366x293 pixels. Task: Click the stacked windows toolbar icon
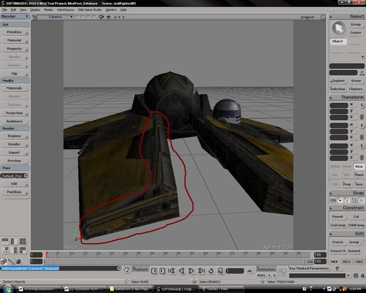(4, 262)
